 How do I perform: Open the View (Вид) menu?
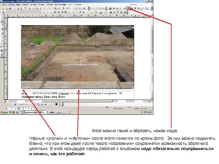18,5
